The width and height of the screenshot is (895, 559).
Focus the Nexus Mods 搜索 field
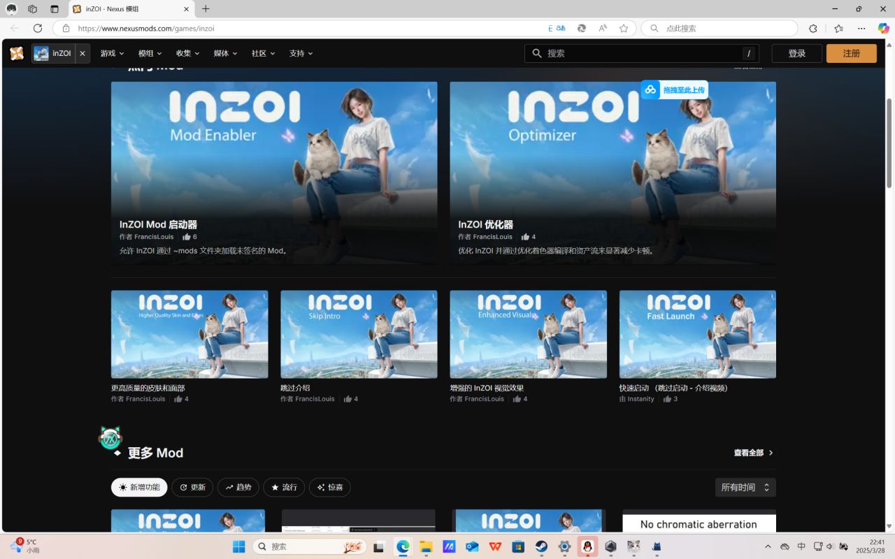[x=642, y=53]
